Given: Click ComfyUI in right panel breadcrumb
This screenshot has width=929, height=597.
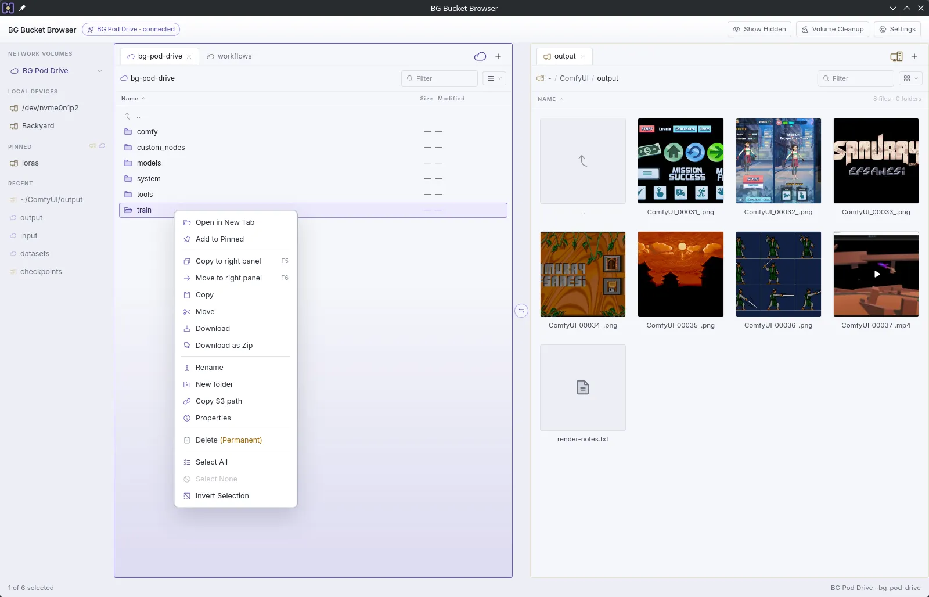Looking at the screenshot, I should 574,78.
